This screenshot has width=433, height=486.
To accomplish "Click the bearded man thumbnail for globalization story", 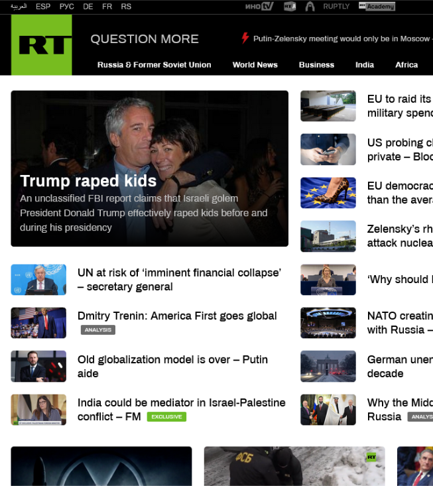I will 38,366.
